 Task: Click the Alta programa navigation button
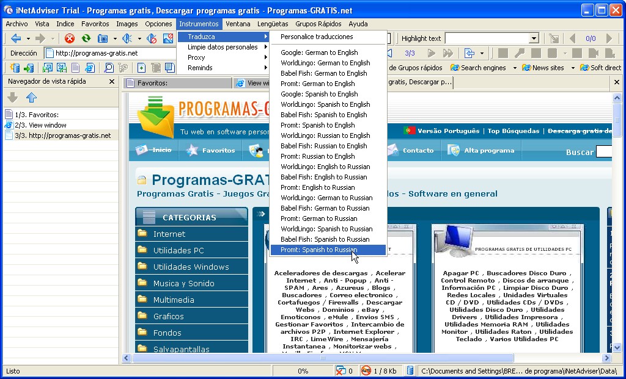click(481, 150)
